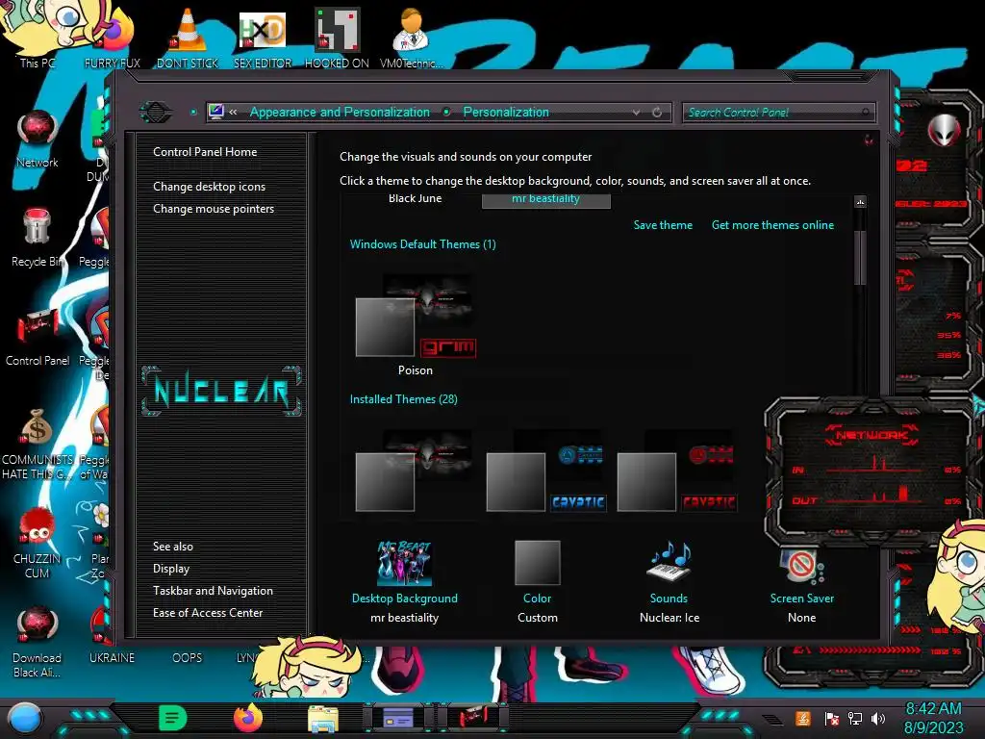Select the Recycle Bin desktop icon
985x739 pixels.
pos(38,238)
